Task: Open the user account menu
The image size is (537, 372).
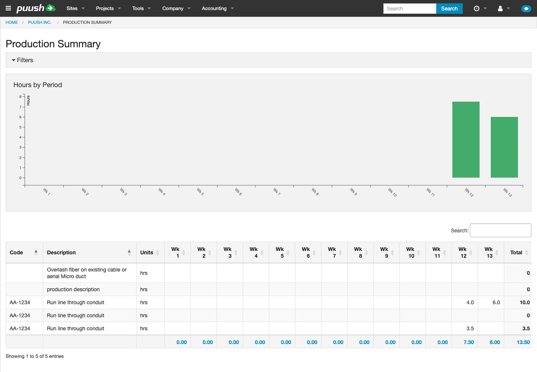Action: pyautogui.click(x=504, y=9)
